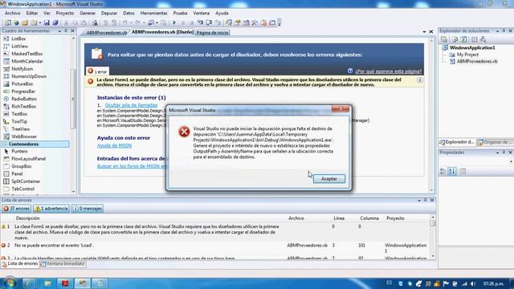Click the Buscar en los foros de MSDN link
The height and width of the screenshot is (289, 514).
(132, 166)
